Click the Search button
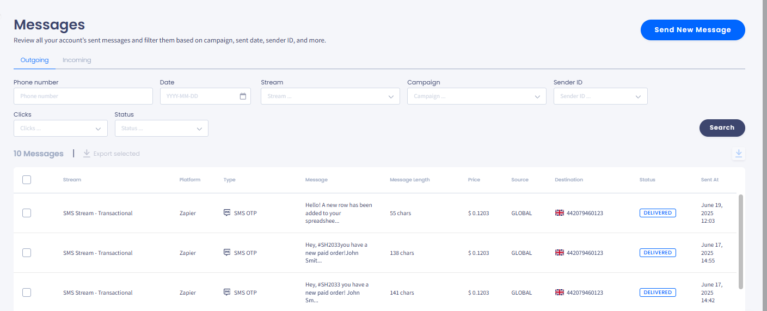The height and width of the screenshot is (311, 767). point(722,127)
